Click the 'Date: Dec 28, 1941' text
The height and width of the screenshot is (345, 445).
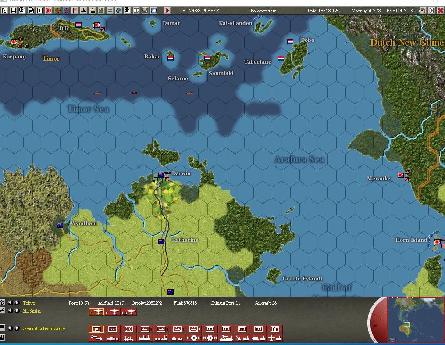click(324, 11)
